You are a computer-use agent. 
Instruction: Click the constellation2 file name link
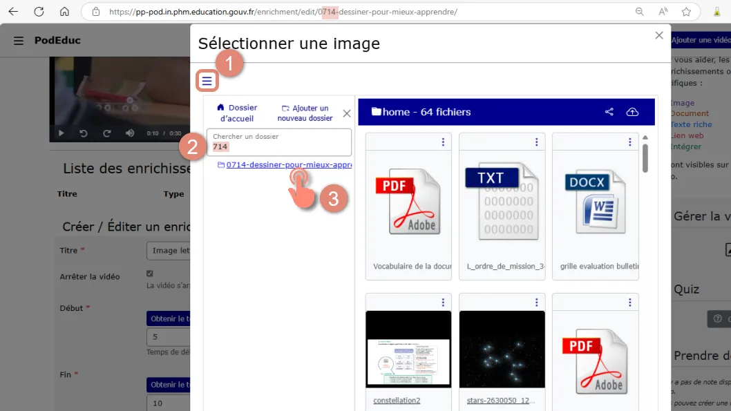click(x=397, y=400)
